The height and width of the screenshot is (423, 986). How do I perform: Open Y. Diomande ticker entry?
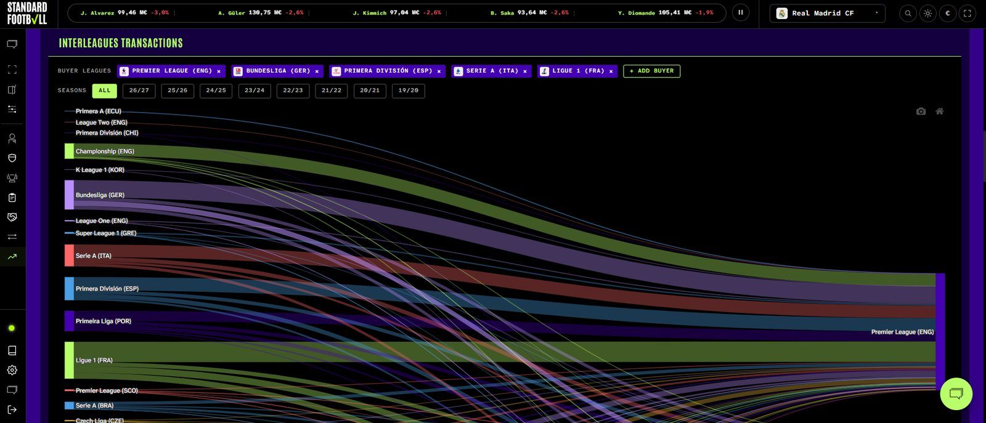666,13
